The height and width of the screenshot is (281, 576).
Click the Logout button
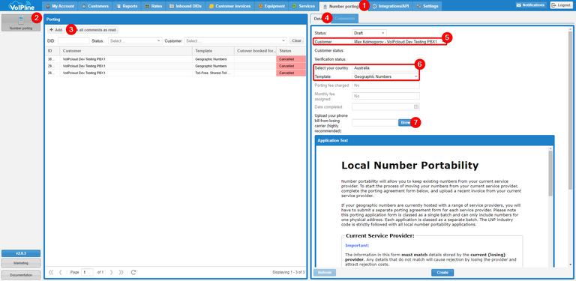point(561,5)
